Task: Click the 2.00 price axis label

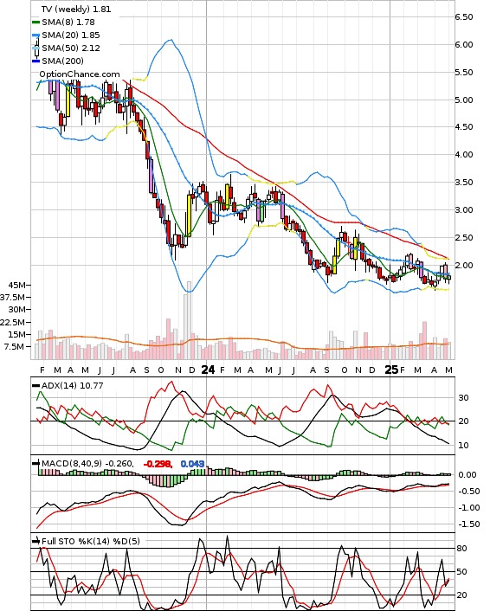Action: pyautogui.click(x=464, y=265)
